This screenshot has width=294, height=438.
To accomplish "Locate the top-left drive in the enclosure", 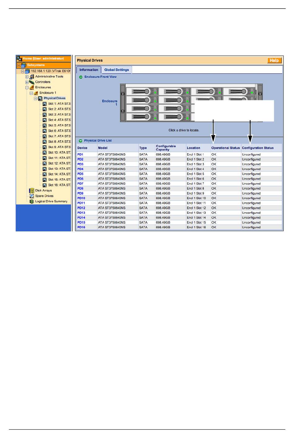I will point(142,92).
